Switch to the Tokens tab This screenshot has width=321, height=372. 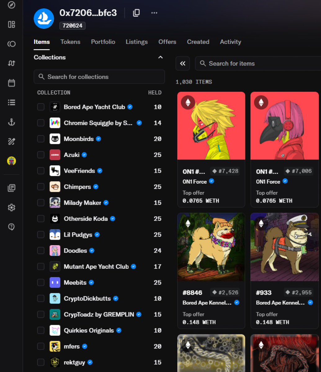70,42
